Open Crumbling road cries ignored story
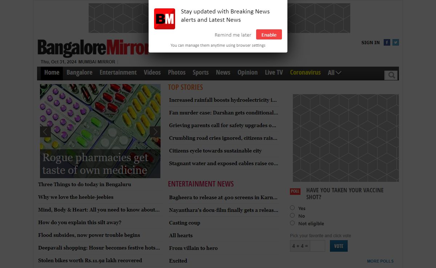This screenshot has height=268, width=436. [223, 138]
